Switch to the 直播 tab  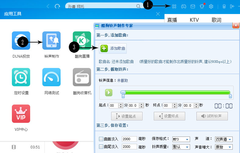point(172,20)
